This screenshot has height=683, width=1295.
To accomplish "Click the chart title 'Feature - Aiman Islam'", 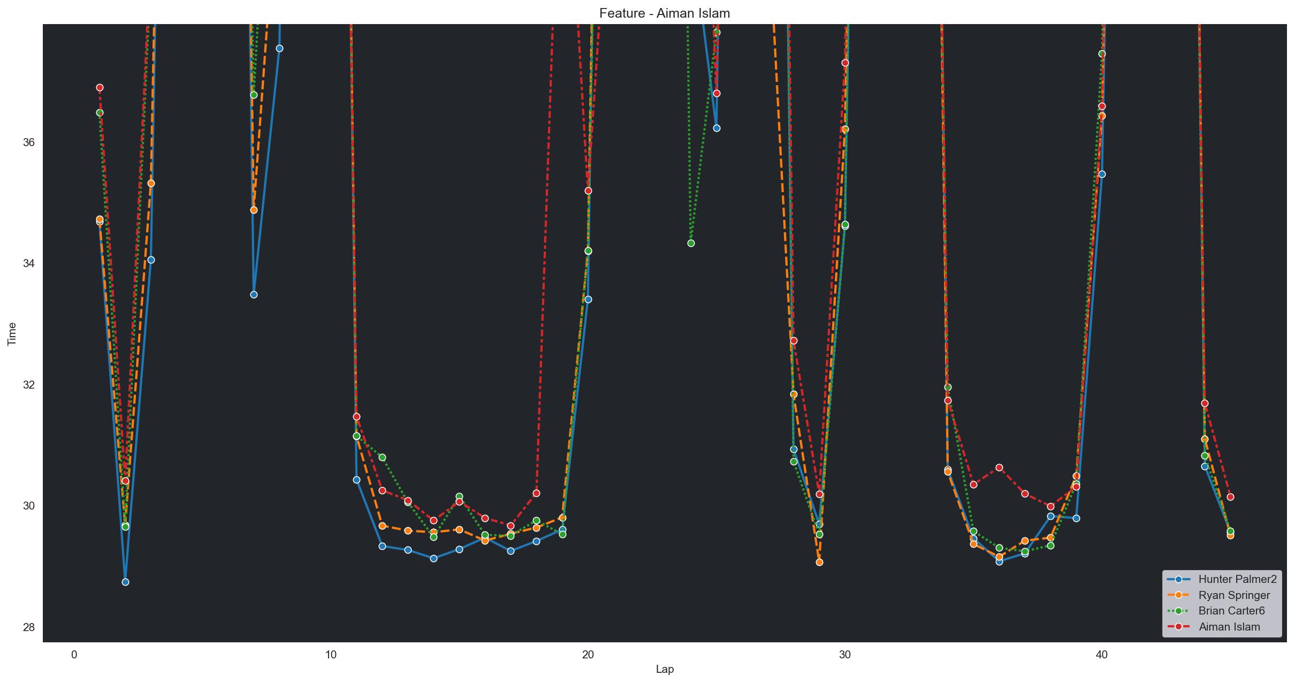I will pos(664,13).
